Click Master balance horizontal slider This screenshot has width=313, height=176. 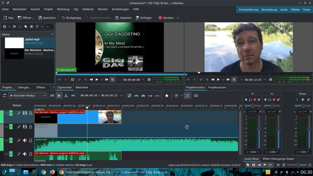tap(303, 105)
